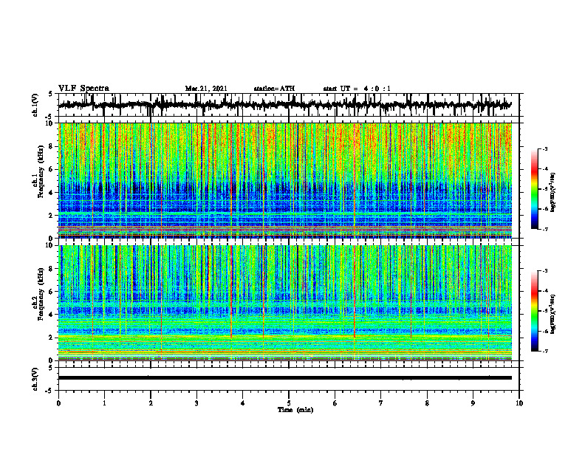
Task: Click the "4" tick on the time axis
Action: (x=243, y=403)
